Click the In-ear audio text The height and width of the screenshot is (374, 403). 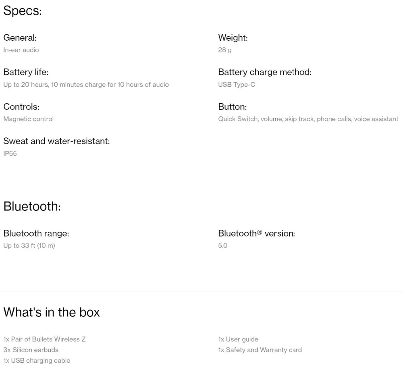coord(21,50)
